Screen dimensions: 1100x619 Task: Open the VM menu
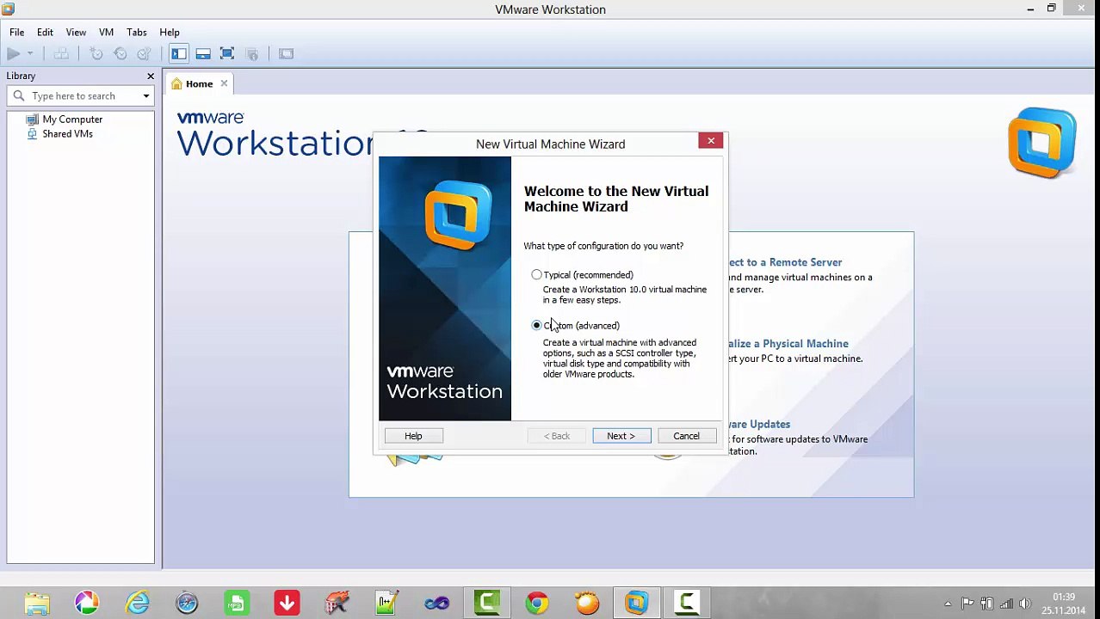pyautogui.click(x=106, y=32)
